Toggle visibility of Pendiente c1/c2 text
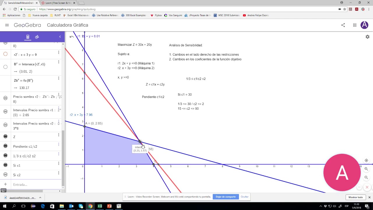Image resolution: width=373 pixels, height=210 pixels. point(5,146)
